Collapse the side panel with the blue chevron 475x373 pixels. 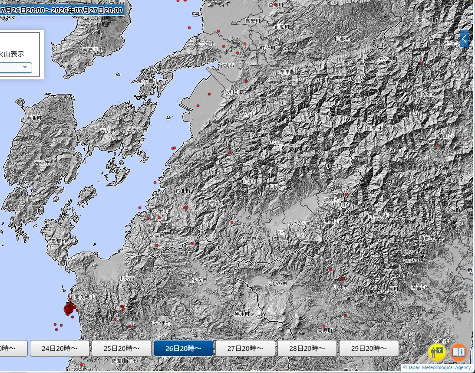[x=464, y=39]
